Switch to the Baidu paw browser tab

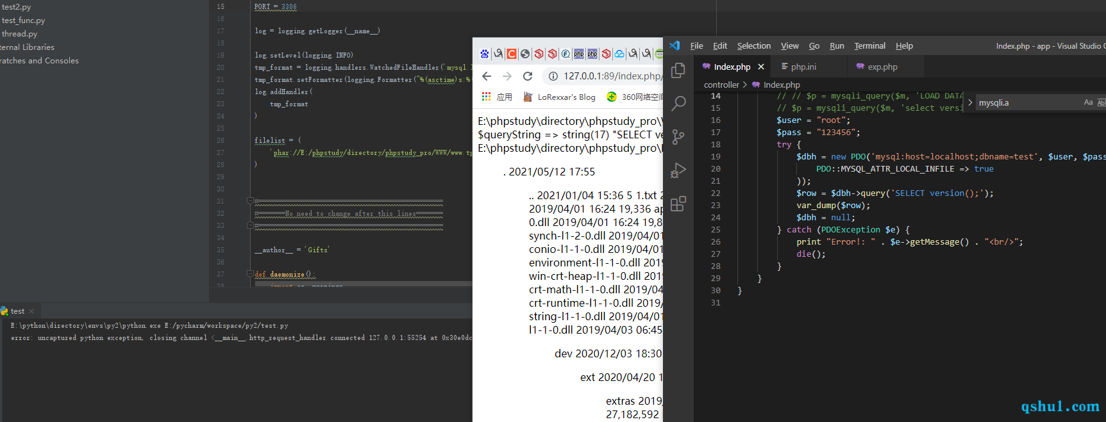(485, 54)
